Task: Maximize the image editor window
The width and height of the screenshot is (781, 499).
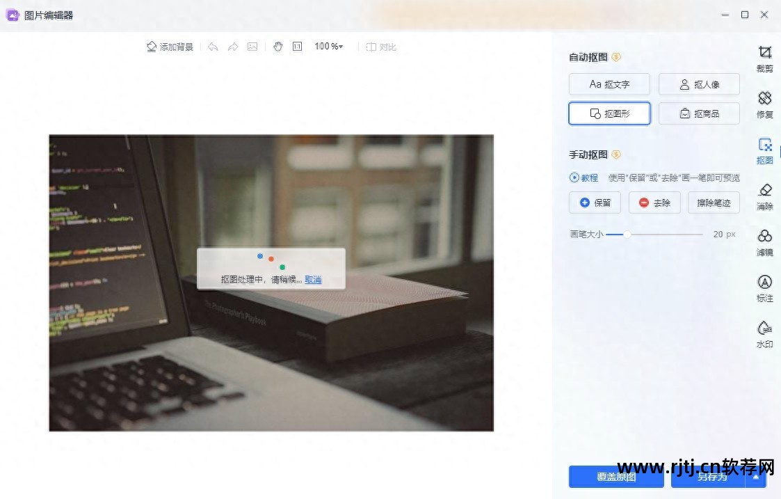Action: point(745,15)
